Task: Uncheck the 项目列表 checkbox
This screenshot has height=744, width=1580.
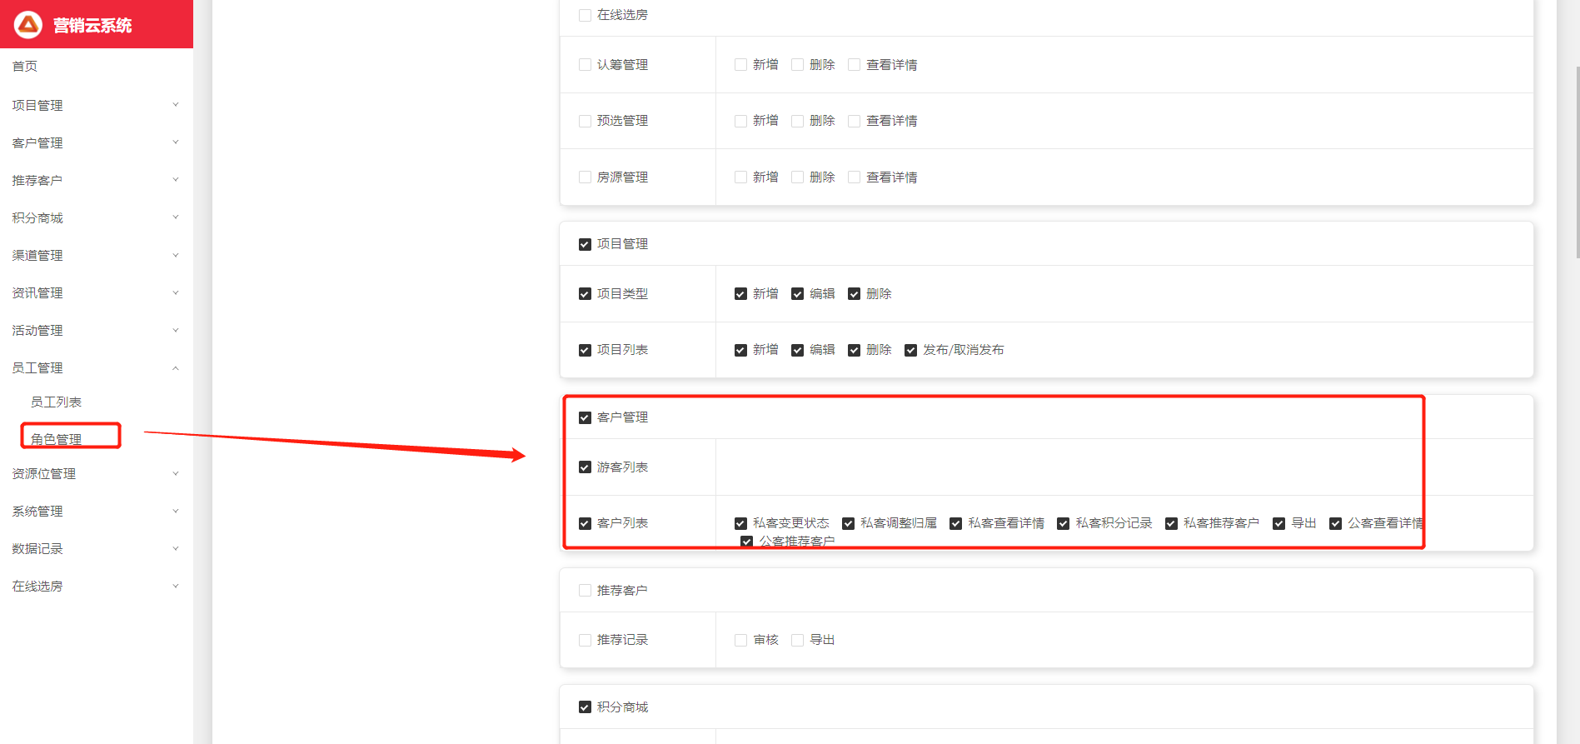Action: [585, 350]
